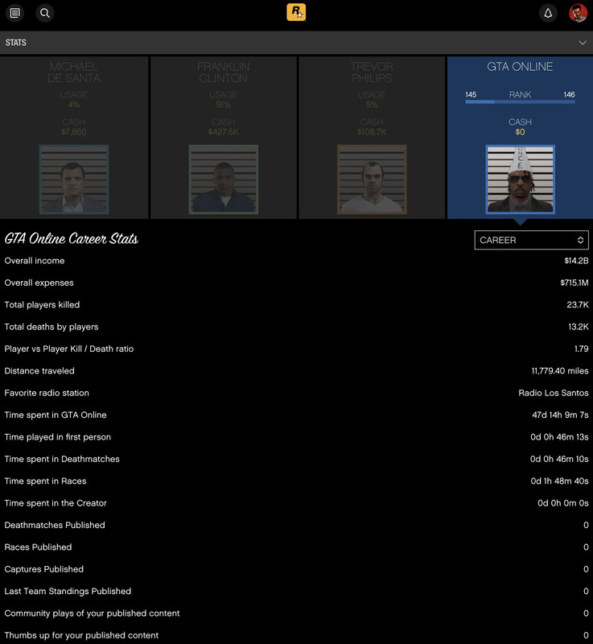Click the Total deaths by players label
The height and width of the screenshot is (644, 593).
51,327
